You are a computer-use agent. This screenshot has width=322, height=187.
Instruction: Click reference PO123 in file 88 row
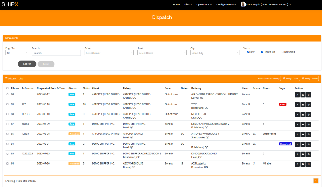click(26, 114)
